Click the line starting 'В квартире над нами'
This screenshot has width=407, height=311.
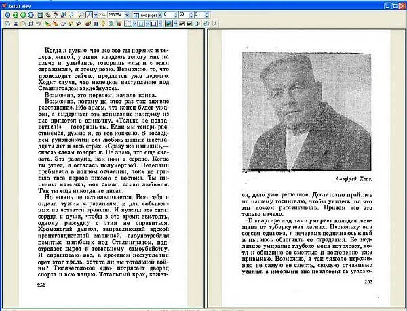[310, 221]
